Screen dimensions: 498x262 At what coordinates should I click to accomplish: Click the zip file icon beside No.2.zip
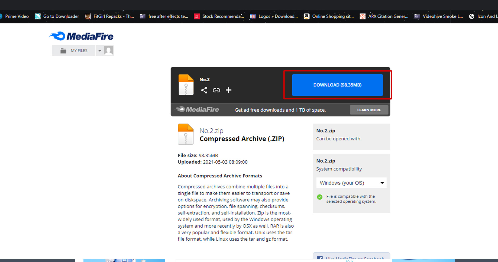pyautogui.click(x=186, y=134)
